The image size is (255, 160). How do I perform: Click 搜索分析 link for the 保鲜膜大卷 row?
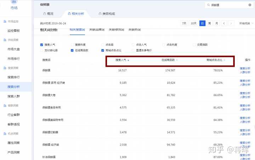[x=245, y=93]
